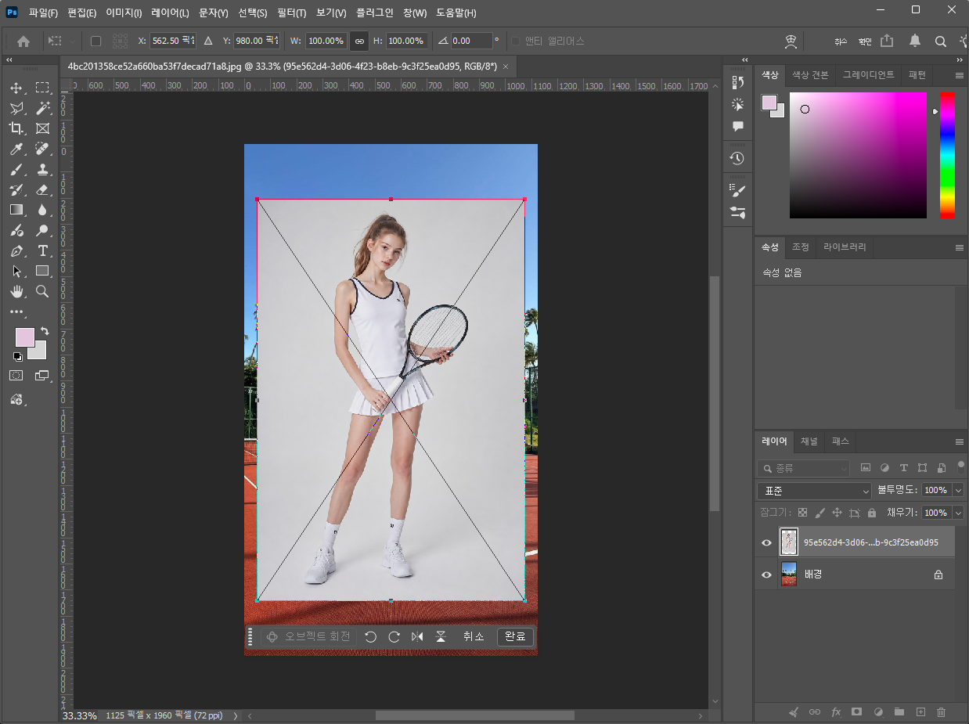
Task: Toggle relative positioning triangle button
Action: pos(208,41)
